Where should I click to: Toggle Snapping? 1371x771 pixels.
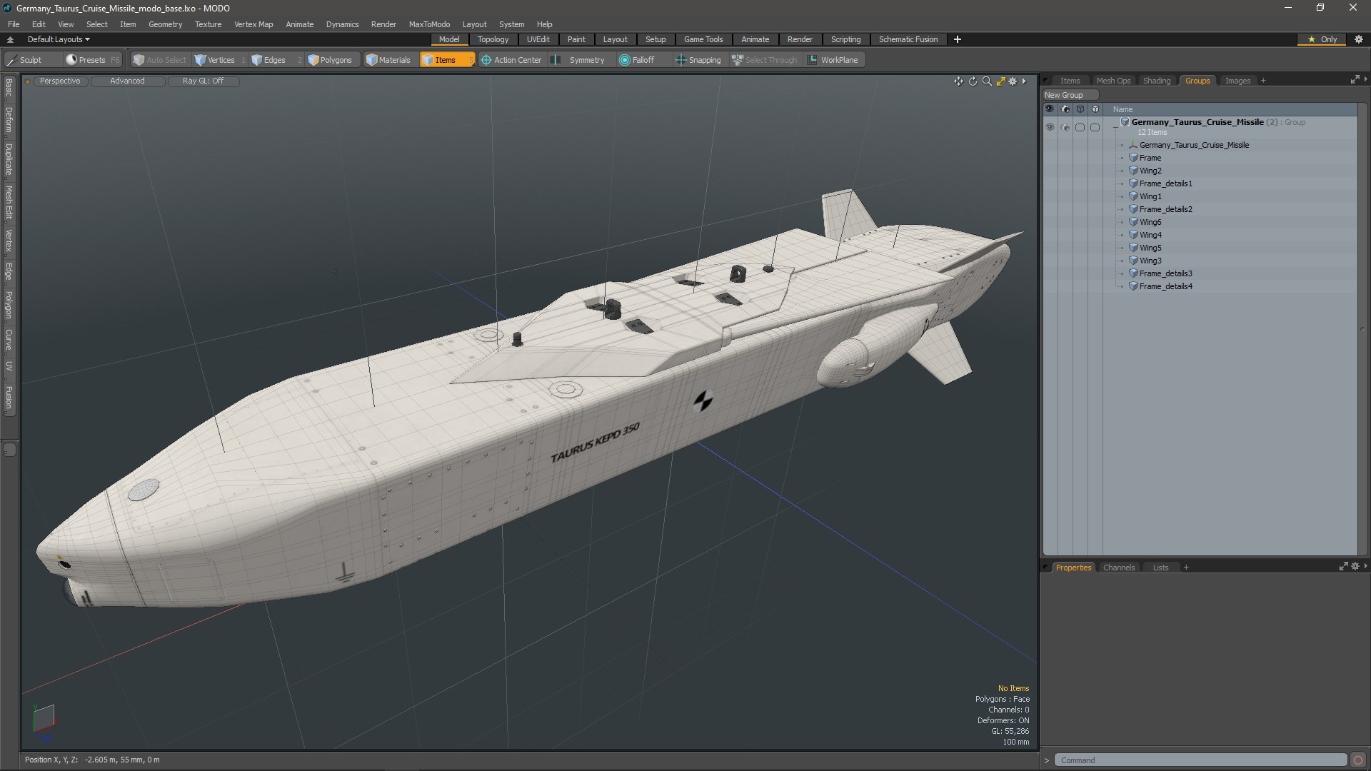pos(698,60)
